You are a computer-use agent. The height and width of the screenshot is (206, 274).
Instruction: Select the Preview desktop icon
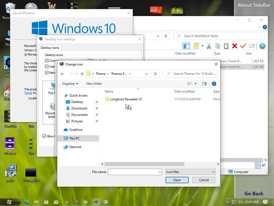coord(10,146)
